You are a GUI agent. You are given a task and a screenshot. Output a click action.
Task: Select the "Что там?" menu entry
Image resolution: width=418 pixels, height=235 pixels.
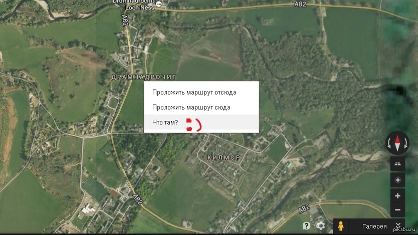coord(201,122)
